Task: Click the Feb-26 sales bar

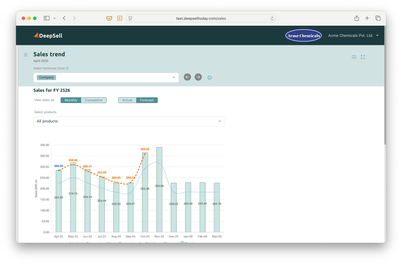Action: coord(202,207)
